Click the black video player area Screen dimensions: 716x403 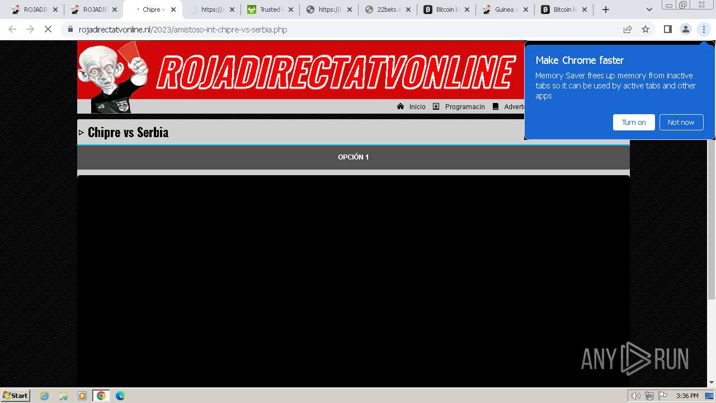(354, 281)
